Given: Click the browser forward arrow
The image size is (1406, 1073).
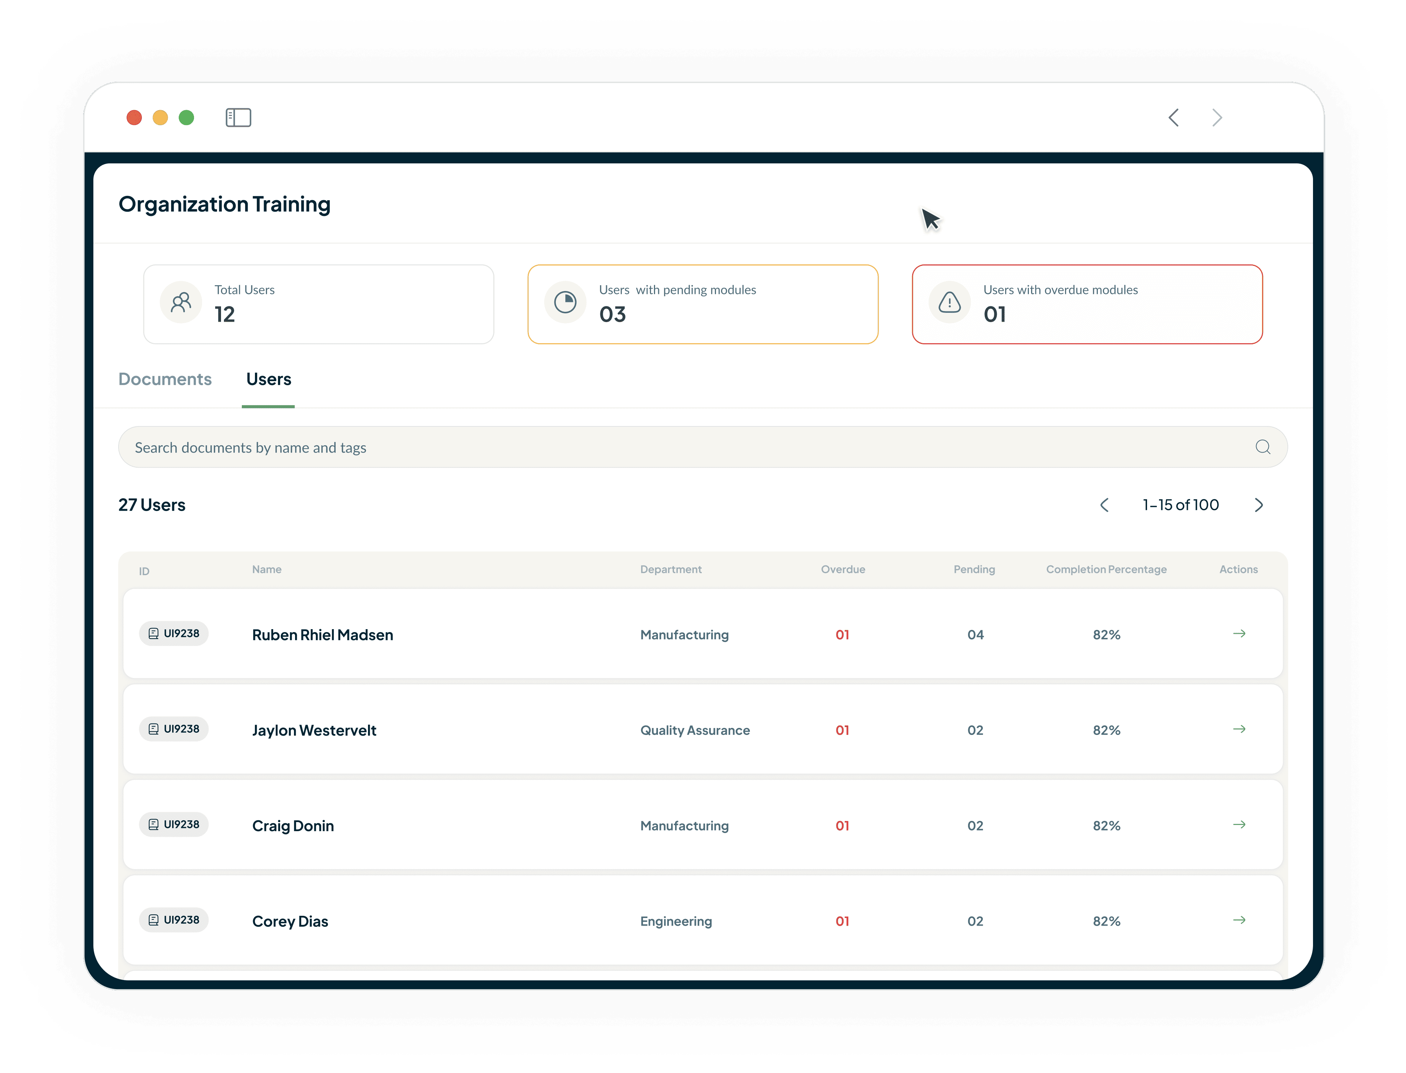Looking at the screenshot, I should pyautogui.click(x=1217, y=117).
